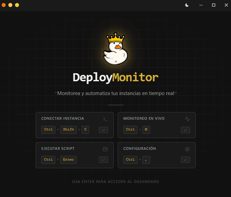The height and width of the screenshot is (197, 231).
Task: Minimize the DeployMonitor window
Action: click(201, 5)
